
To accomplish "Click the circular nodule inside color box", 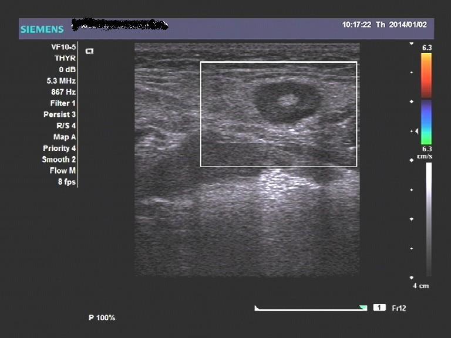I will pos(287,102).
